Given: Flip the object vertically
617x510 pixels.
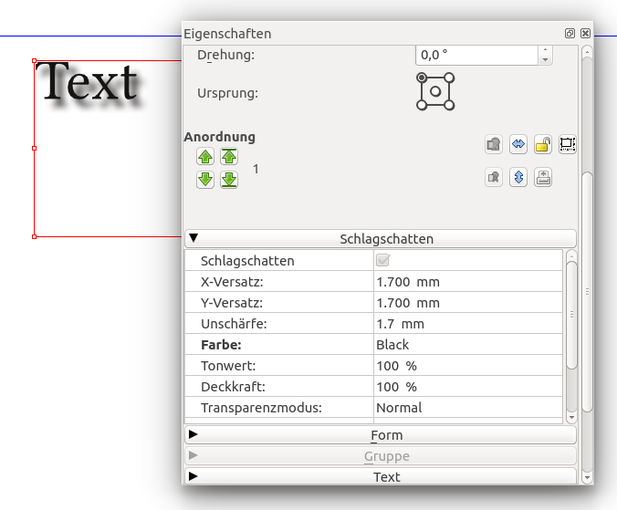Looking at the screenshot, I should [x=518, y=178].
